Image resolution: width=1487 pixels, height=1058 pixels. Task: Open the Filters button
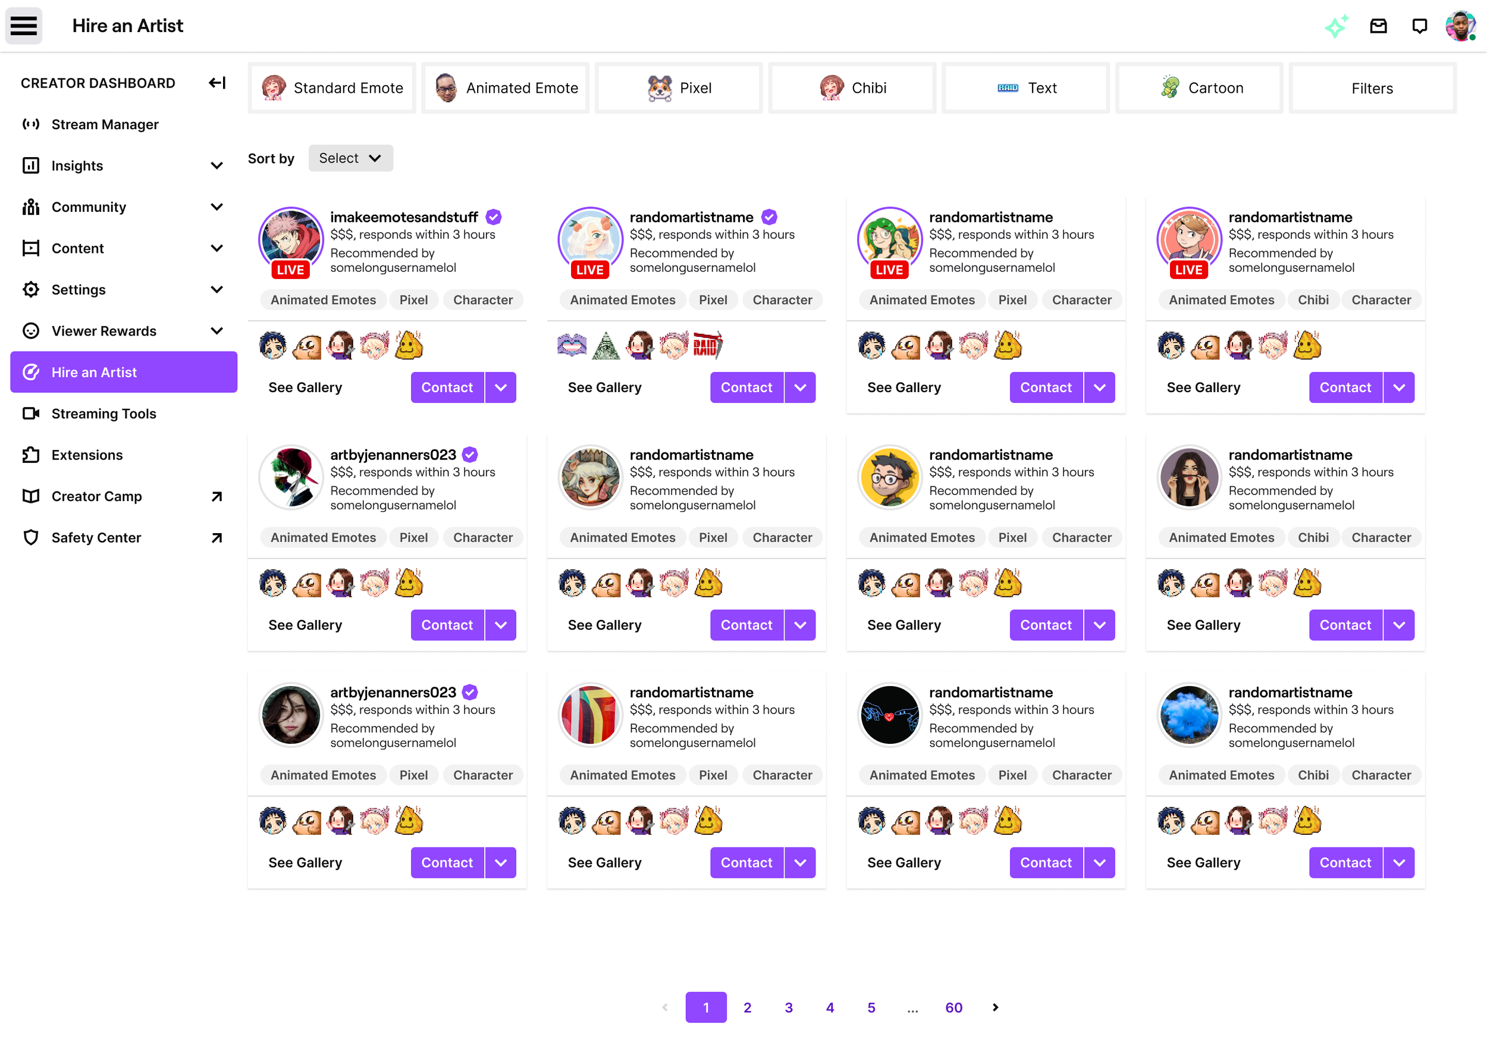click(1372, 88)
